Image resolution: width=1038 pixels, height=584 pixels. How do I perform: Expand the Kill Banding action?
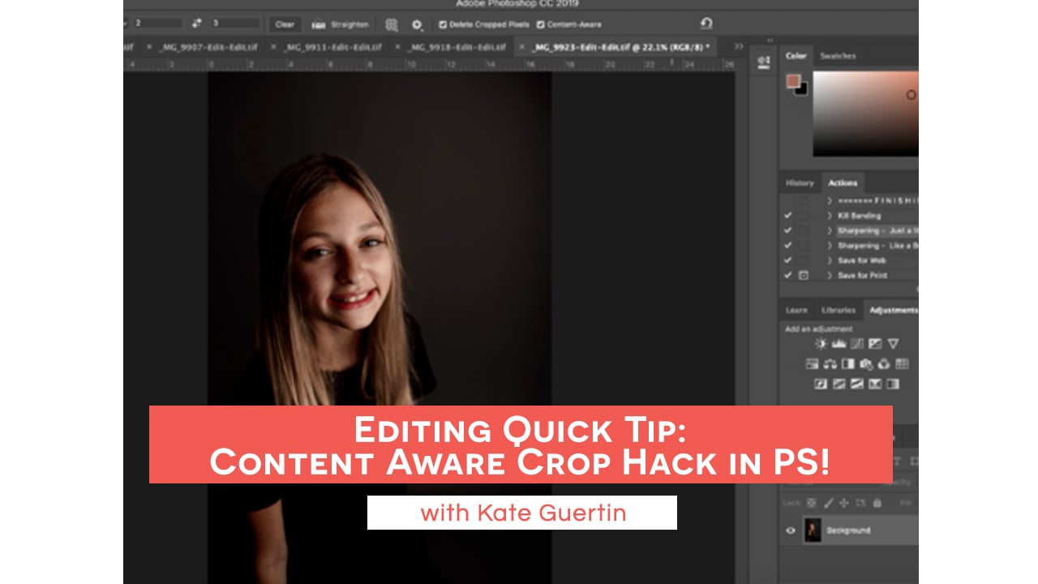coord(830,216)
